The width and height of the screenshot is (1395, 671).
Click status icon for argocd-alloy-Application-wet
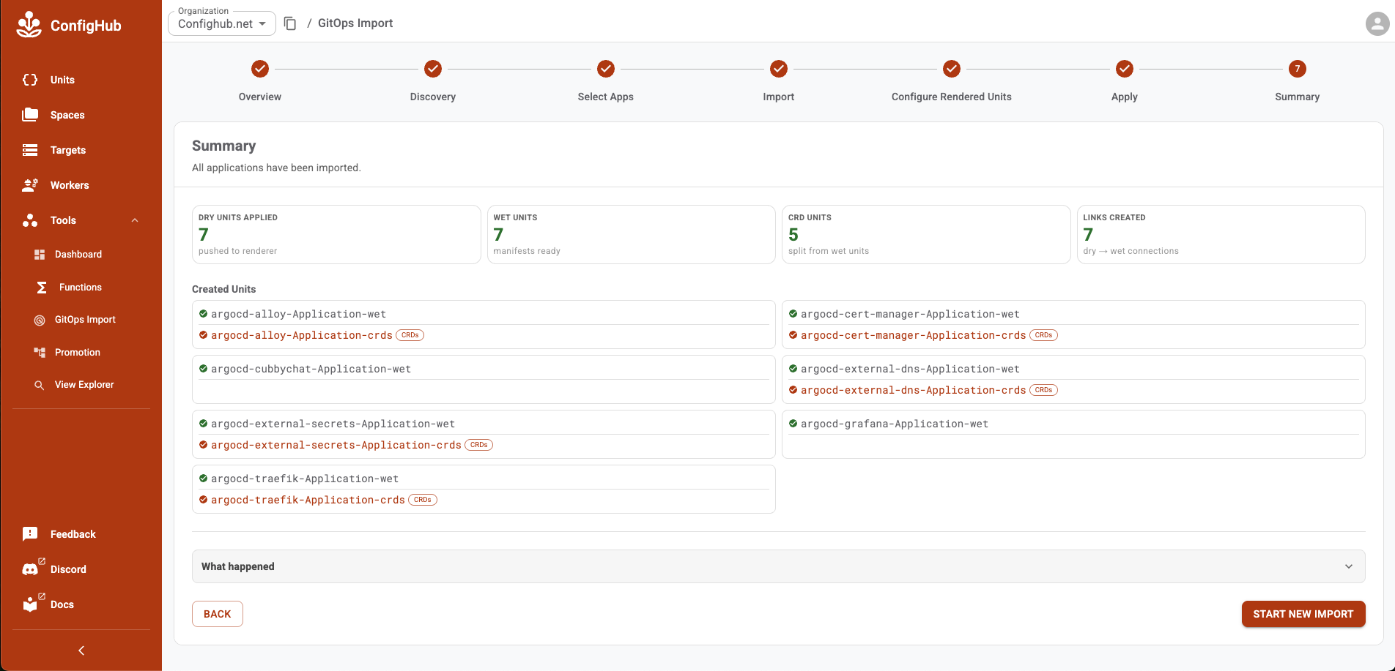(204, 314)
